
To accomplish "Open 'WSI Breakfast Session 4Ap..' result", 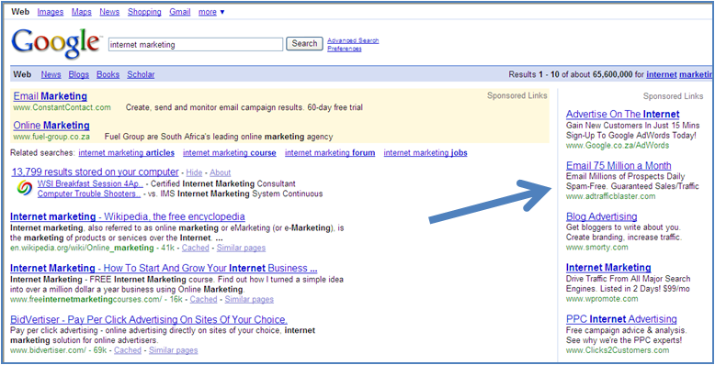I will pos(90,183).
